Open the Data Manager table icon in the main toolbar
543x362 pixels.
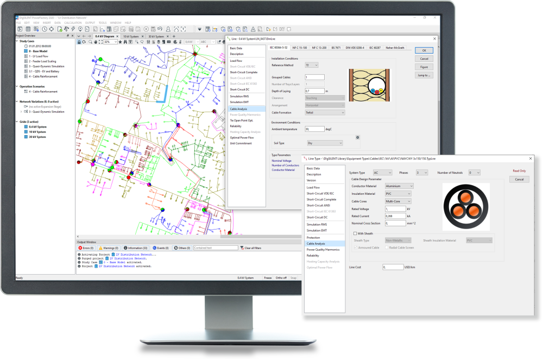click(28, 29)
